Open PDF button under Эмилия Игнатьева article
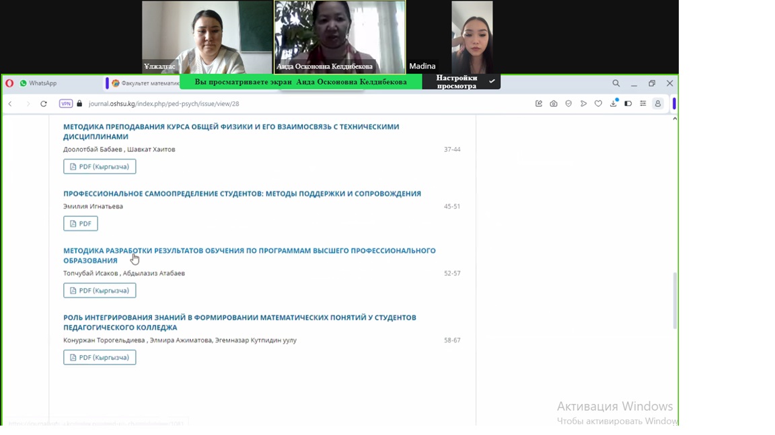This screenshot has height=435, width=775. [81, 224]
